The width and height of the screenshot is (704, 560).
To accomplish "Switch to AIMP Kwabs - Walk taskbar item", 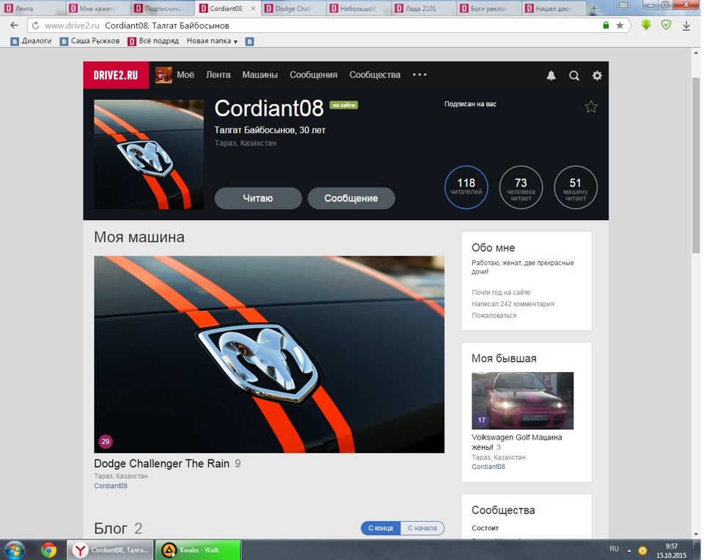I will [x=198, y=550].
